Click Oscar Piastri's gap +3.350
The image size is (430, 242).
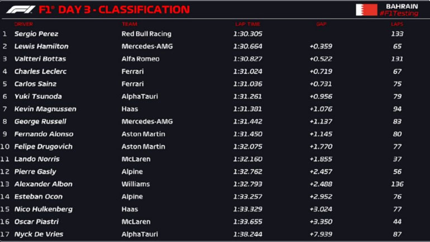pyautogui.click(x=321, y=222)
